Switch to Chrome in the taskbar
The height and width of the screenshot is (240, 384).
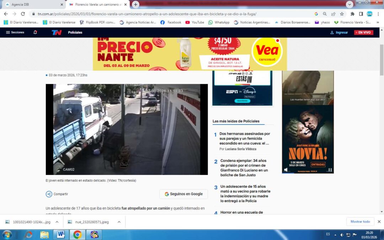[x=78, y=235]
